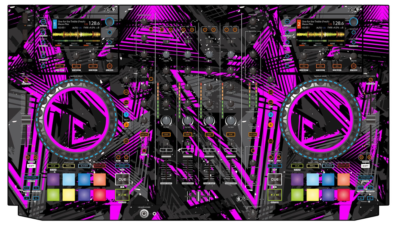Screen dimensions: 397x227
Task: Tap the left deck SLIP button
Action: pyautogui.click(x=126, y=92)
